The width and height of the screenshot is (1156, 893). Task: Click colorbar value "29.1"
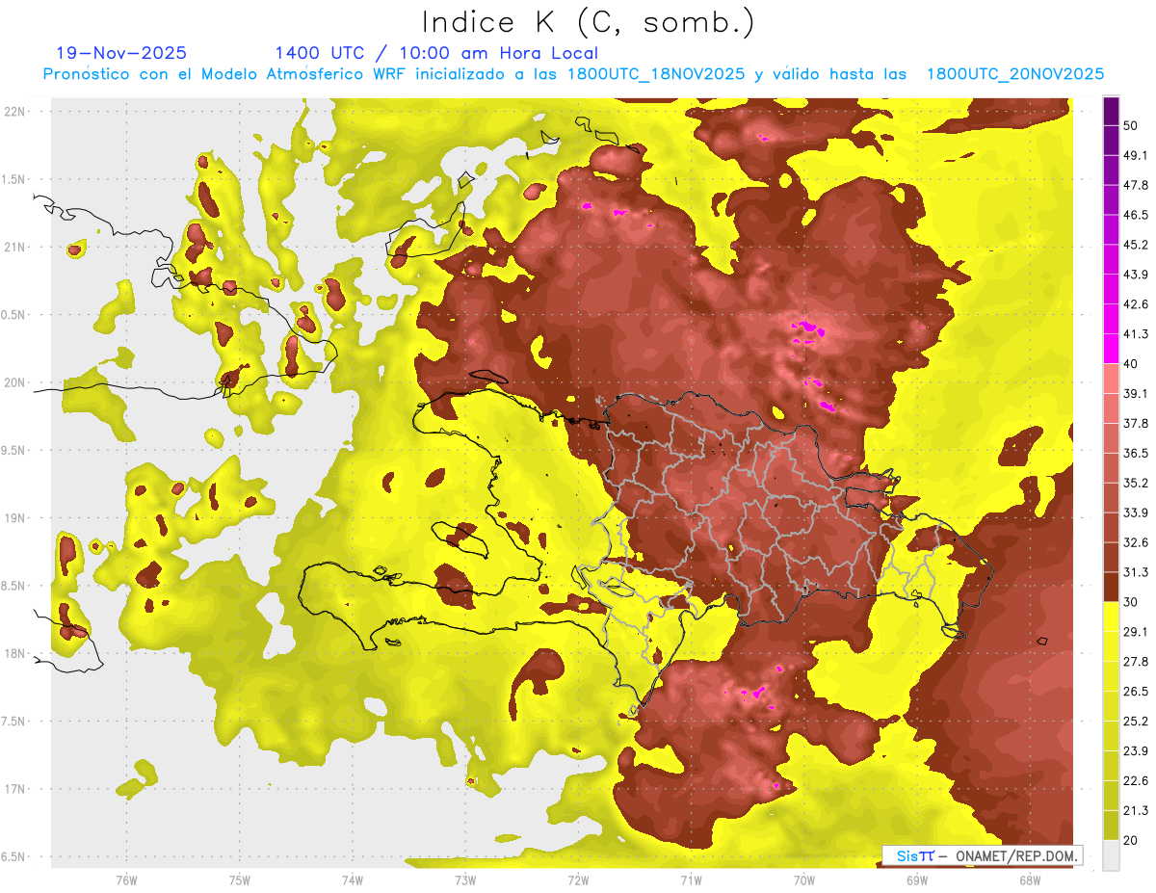pos(1136,632)
